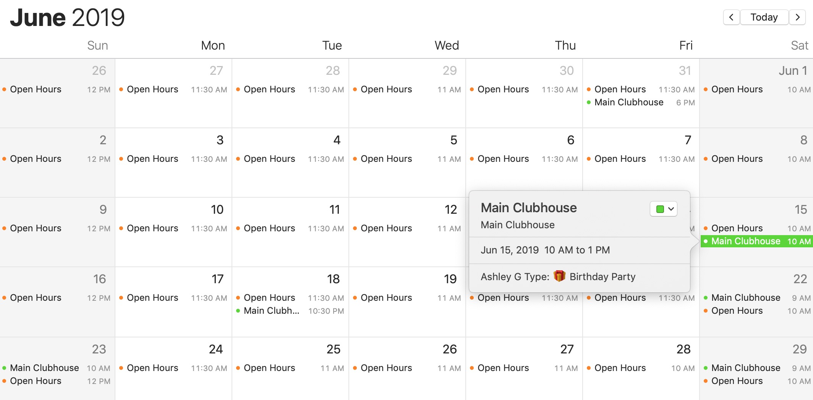Image resolution: width=813 pixels, height=400 pixels.
Task: Select Open Hours event on June 28
Action: [620, 368]
